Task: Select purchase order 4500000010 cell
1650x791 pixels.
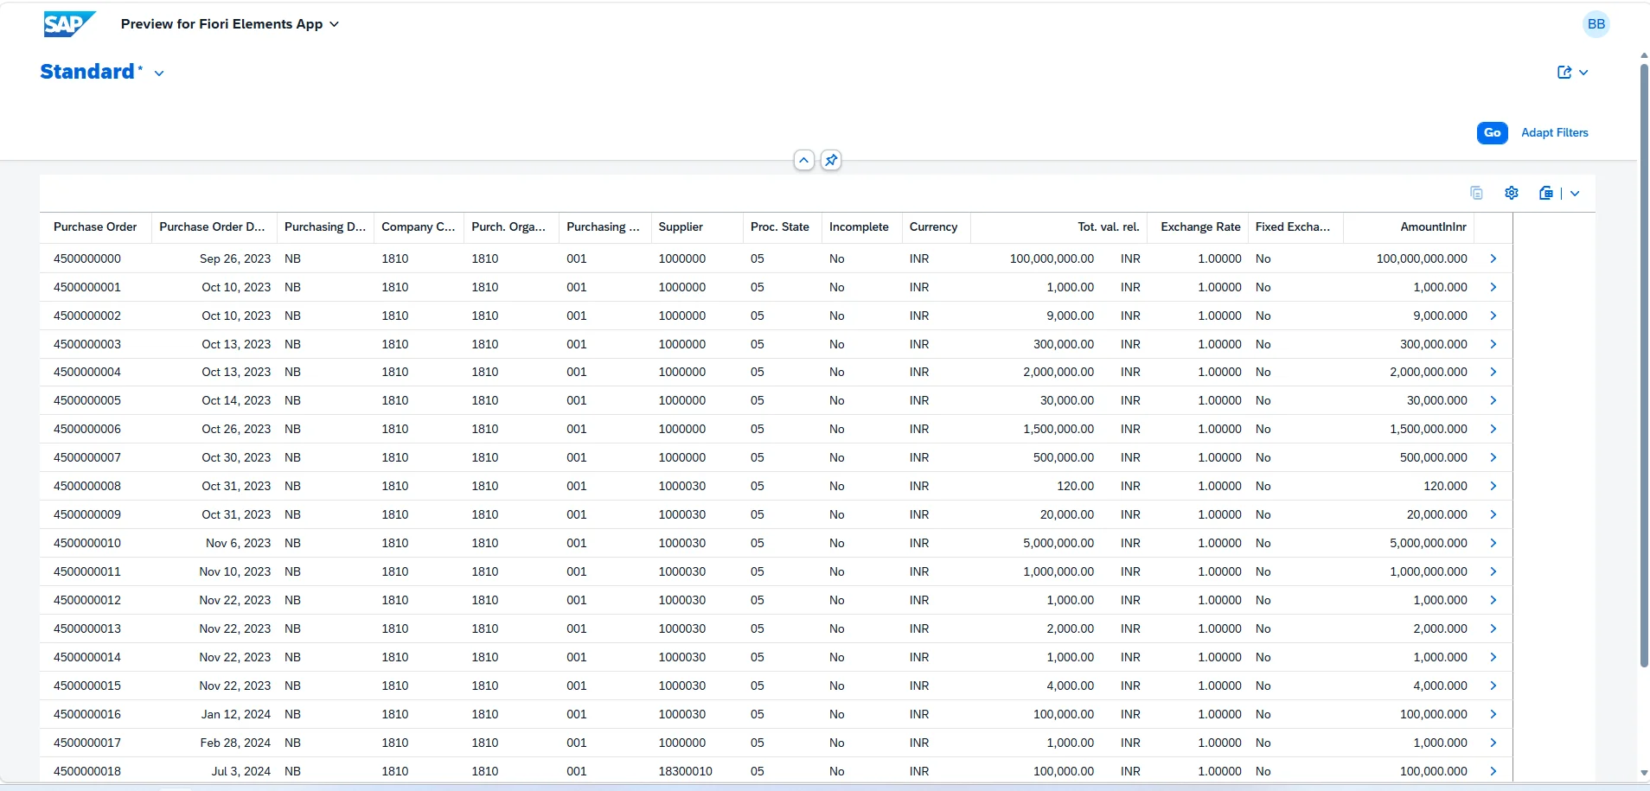Action: pyautogui.click(x=87, y=543)
